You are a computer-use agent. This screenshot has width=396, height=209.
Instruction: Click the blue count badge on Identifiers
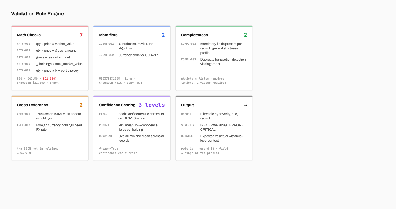coord(163,35)
